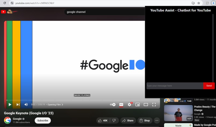This screenshot has width=216, height=127.
Task: Open video settings gear
Action: click(x=129, y=104)
